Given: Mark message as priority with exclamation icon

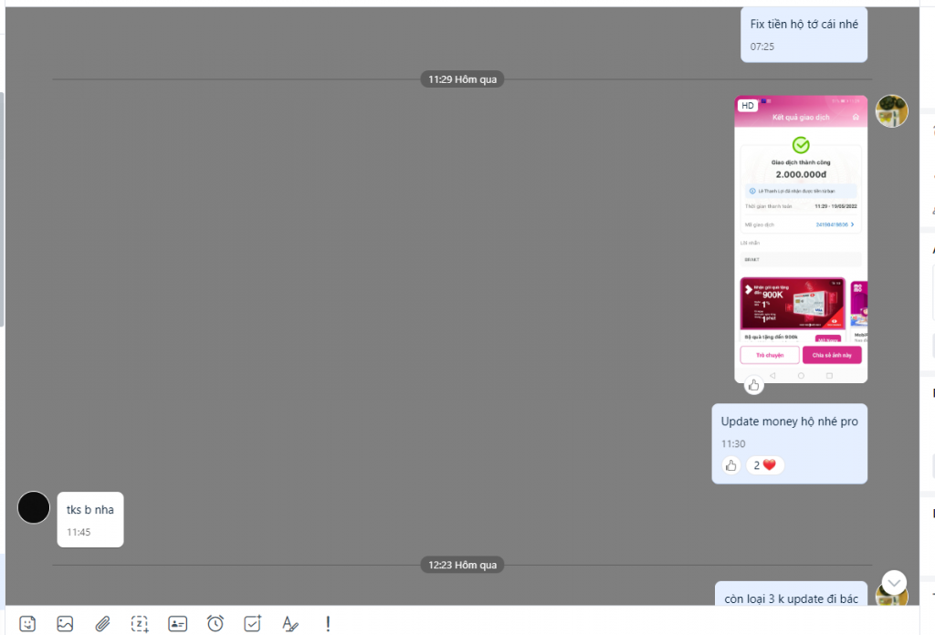Looking at the screenshot, I should tap(328, 624).
